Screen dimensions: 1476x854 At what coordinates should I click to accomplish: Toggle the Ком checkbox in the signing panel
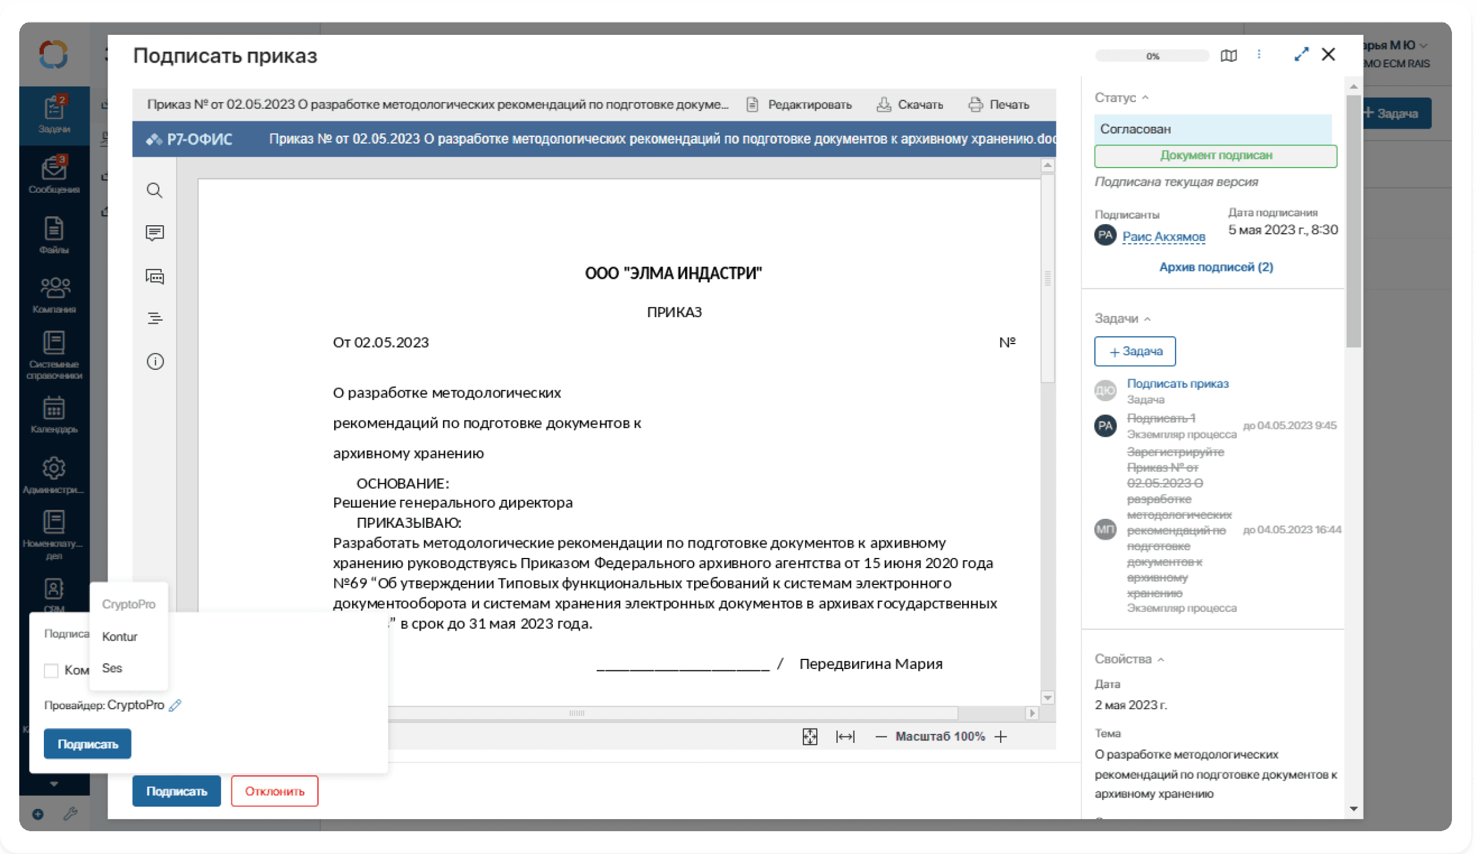point(50,670)
